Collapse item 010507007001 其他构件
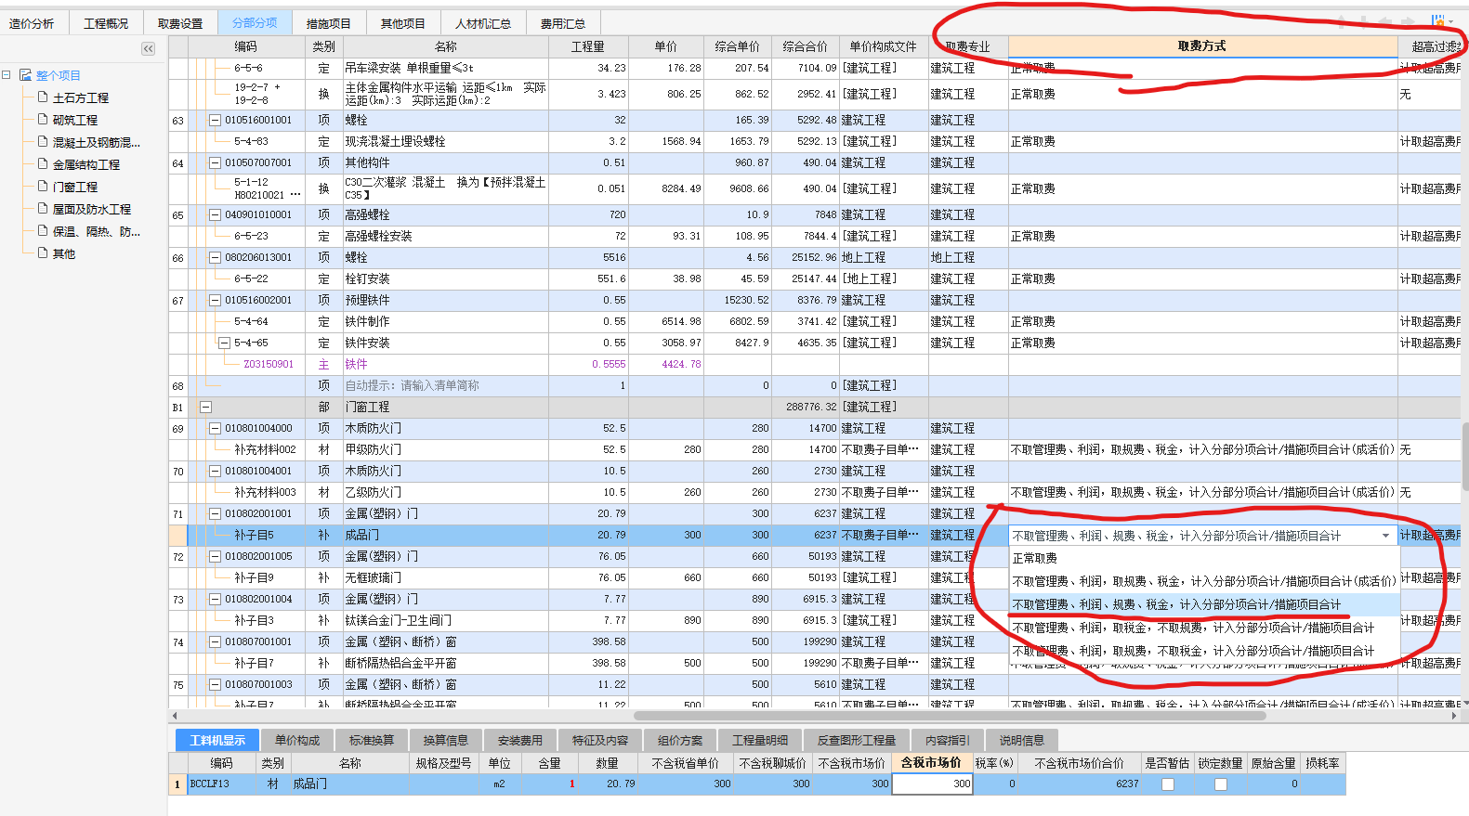 click(216, 163)
